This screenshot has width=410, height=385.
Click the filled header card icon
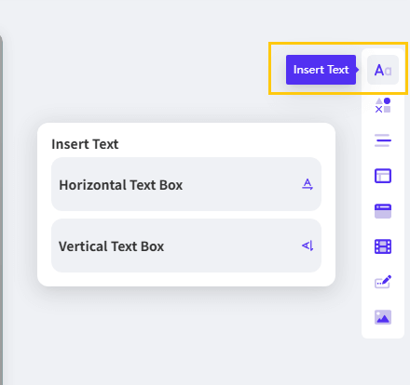click(383, 211)
